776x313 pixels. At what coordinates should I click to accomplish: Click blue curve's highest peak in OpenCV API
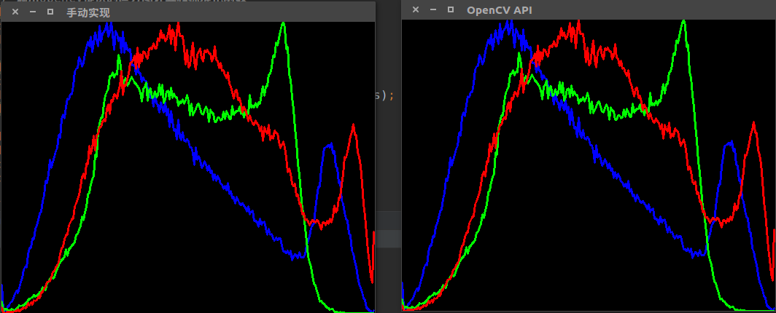tap(510, 23)
